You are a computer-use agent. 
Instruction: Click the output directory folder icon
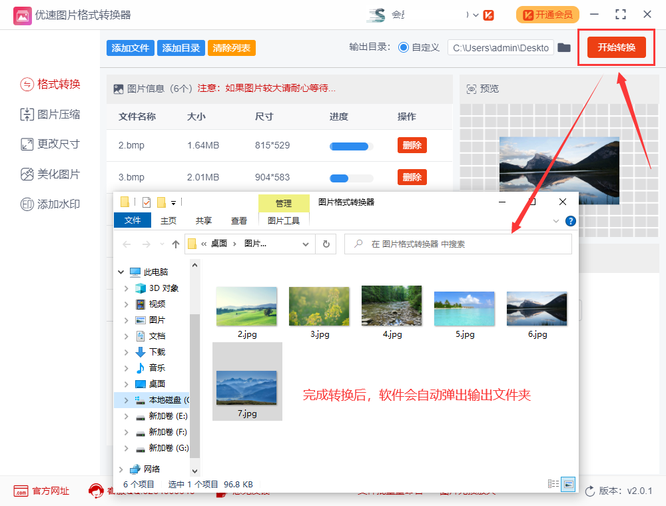tap(564, 47)
